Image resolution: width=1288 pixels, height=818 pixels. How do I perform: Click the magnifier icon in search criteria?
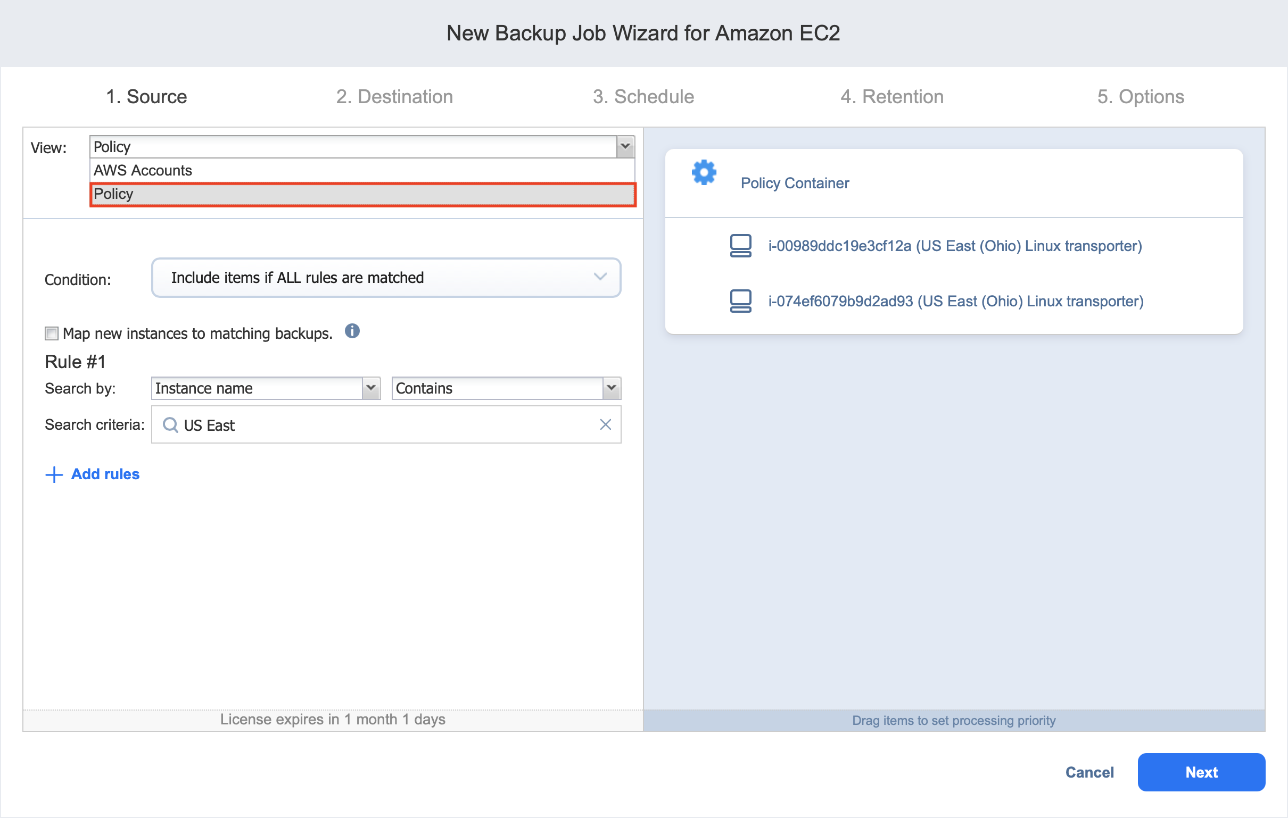170,424
